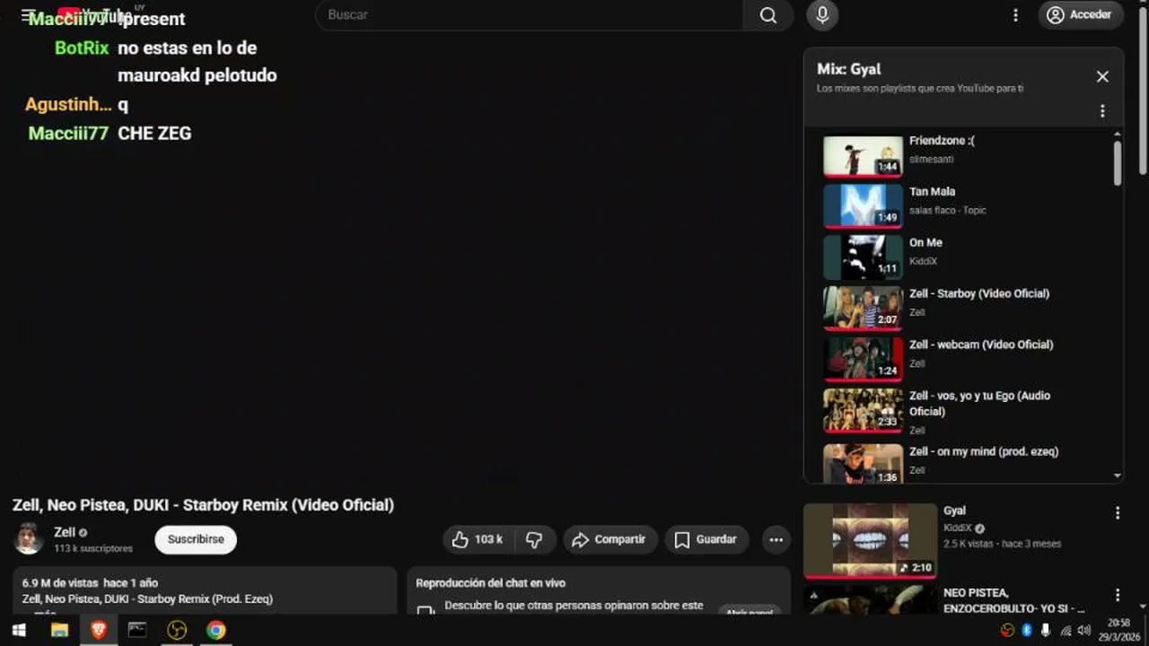Like the video with 103 k likes

coord(478,539)
